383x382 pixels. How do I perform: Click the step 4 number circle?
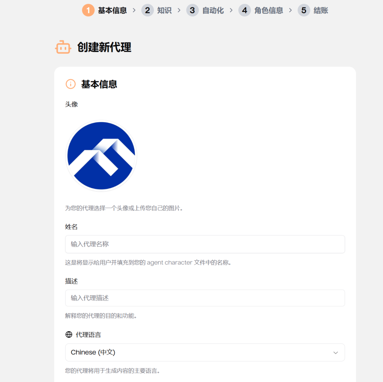pos(245,10)
